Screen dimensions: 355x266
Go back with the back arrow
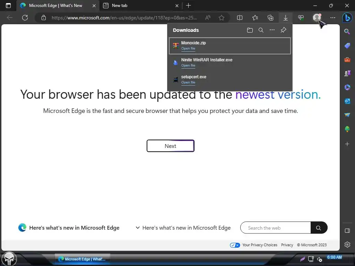pyautogui.click(x=9, y=18)
